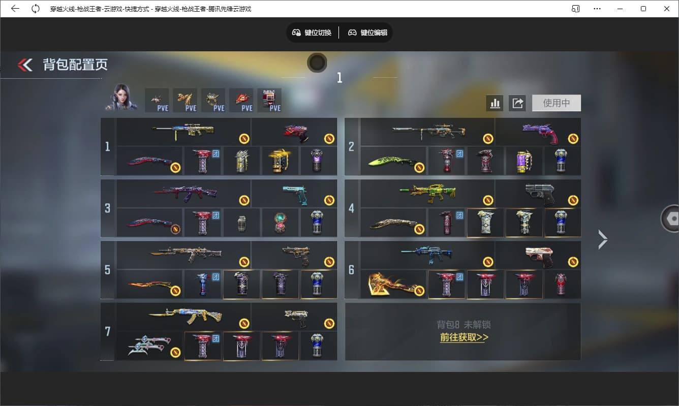Select backpack 7 gold-blue AK rifle
The image size is (679, 406).
(x=183, y=317)
